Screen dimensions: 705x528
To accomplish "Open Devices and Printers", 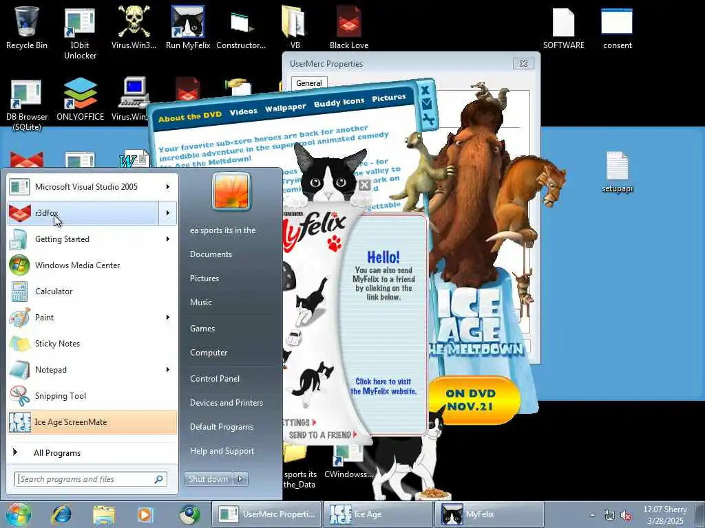I will pos(226,403).
